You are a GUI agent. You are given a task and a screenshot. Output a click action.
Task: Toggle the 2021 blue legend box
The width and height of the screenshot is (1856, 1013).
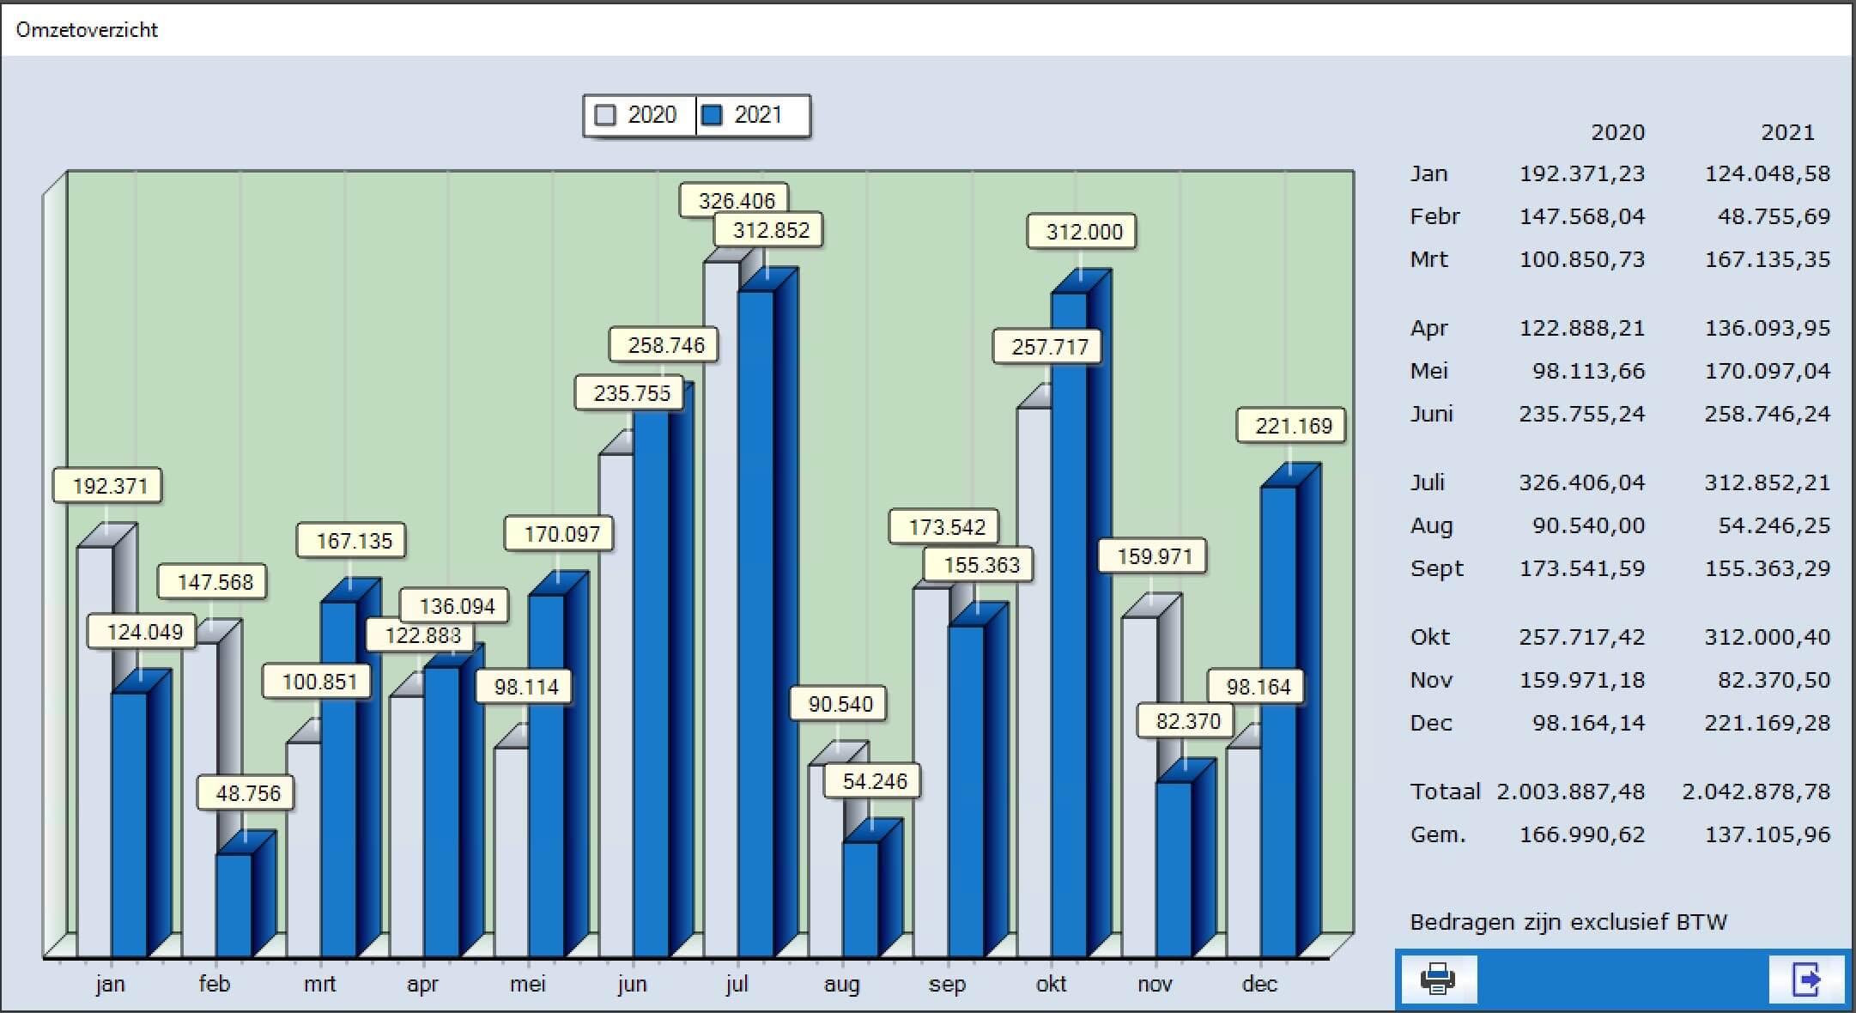tap(712, 115)
